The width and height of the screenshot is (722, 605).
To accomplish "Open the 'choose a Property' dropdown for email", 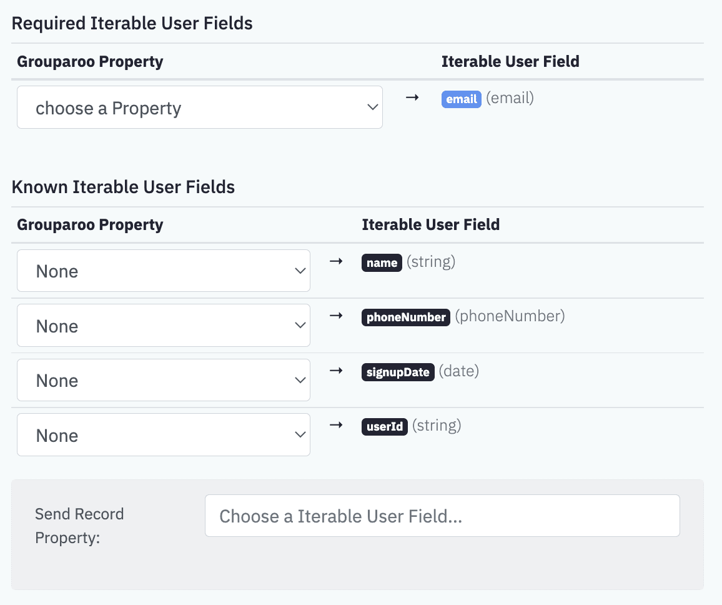I will 200,107.
